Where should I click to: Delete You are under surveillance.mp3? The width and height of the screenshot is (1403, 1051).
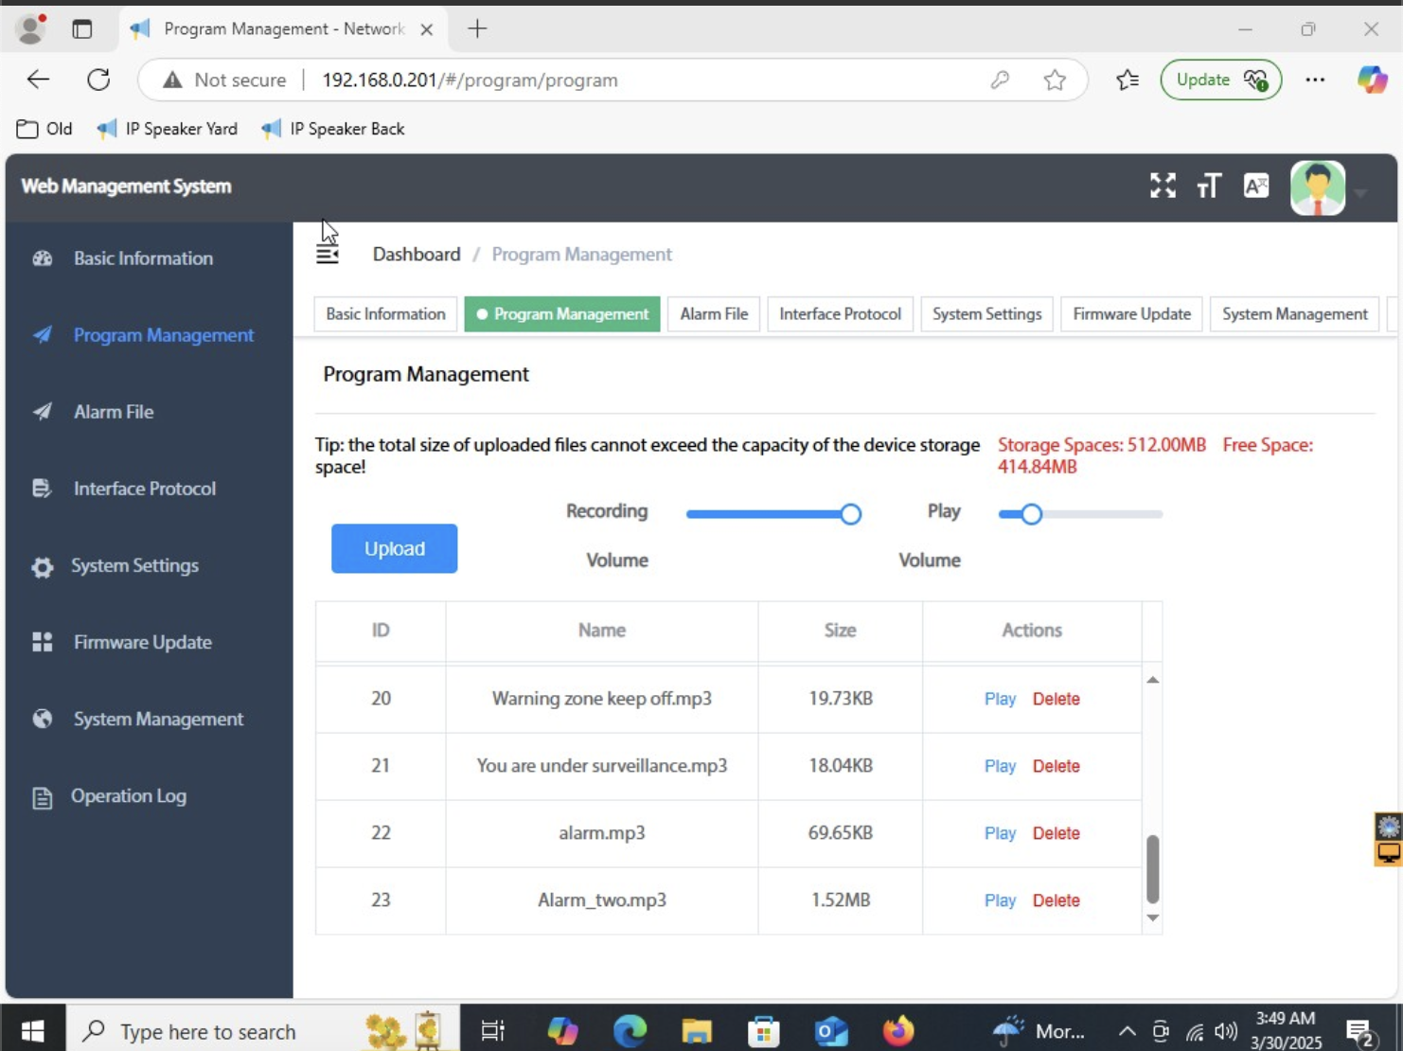[x=1056, y=766]
